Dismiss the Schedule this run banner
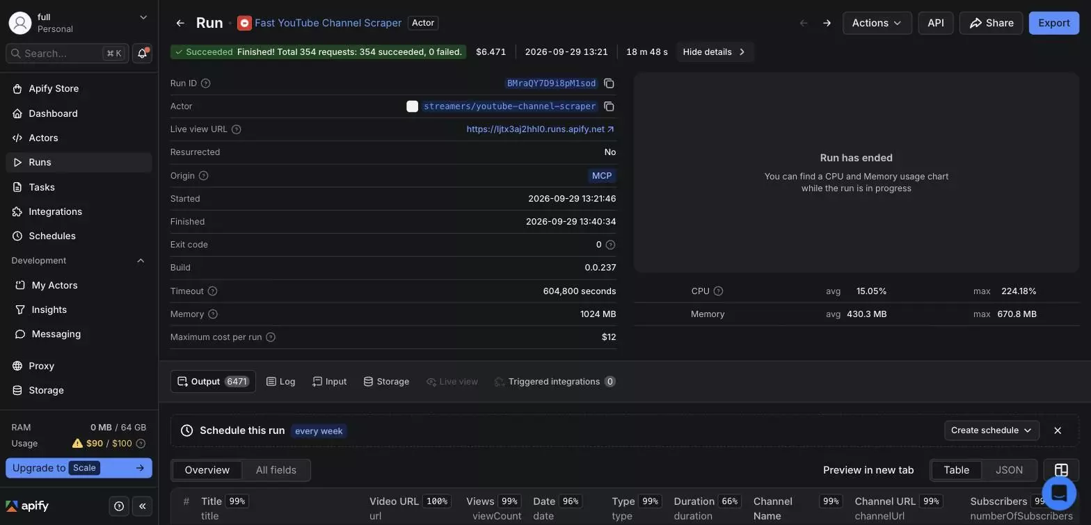This screenshot has width=1091, height=525. [x=1058, y=430]
